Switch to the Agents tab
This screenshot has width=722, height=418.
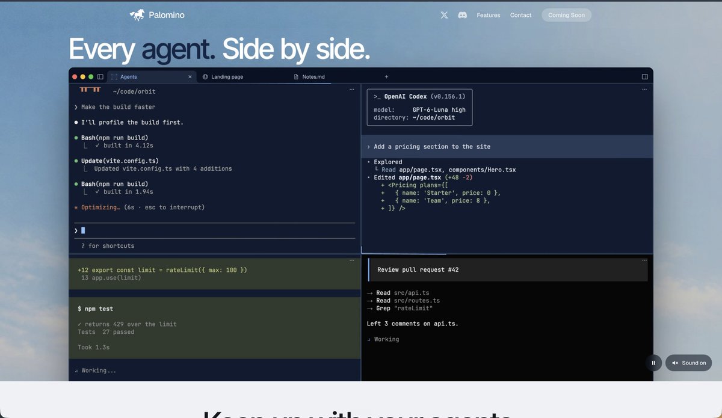(152, 77)
